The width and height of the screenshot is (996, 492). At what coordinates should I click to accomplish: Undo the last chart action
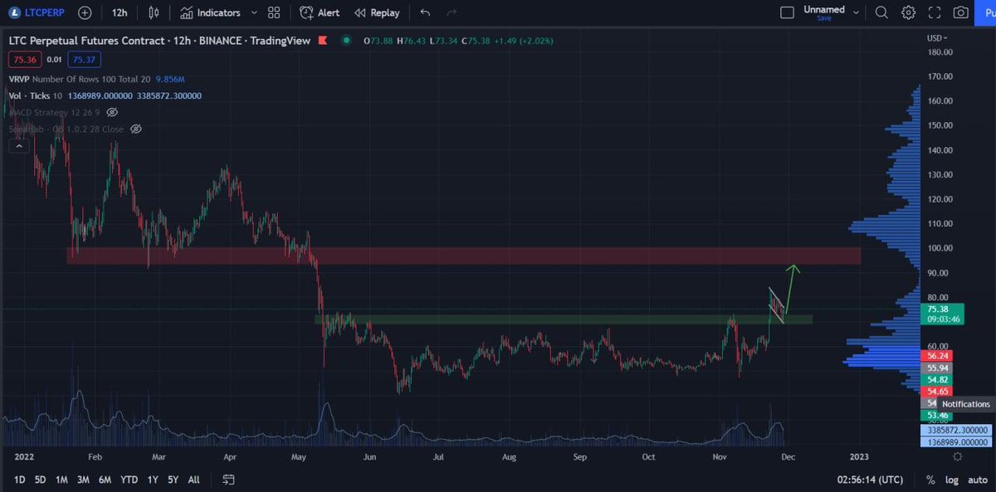click(425, 12)
